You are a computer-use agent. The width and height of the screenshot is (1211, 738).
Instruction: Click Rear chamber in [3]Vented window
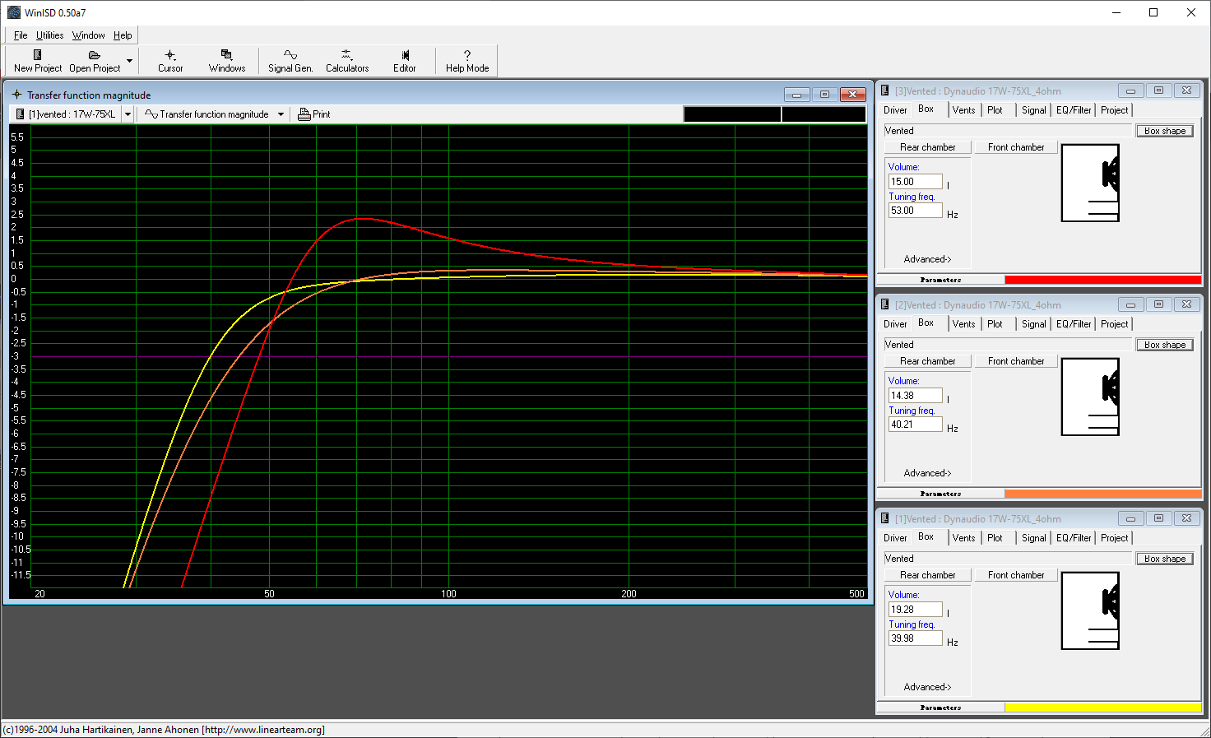(x=927, y=147)
